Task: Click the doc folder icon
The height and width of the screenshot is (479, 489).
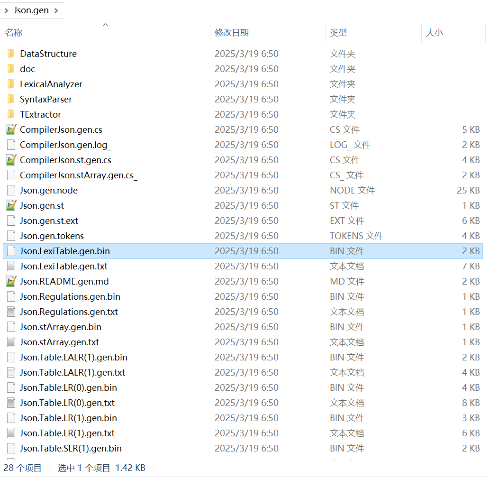Action: point(11,69)
